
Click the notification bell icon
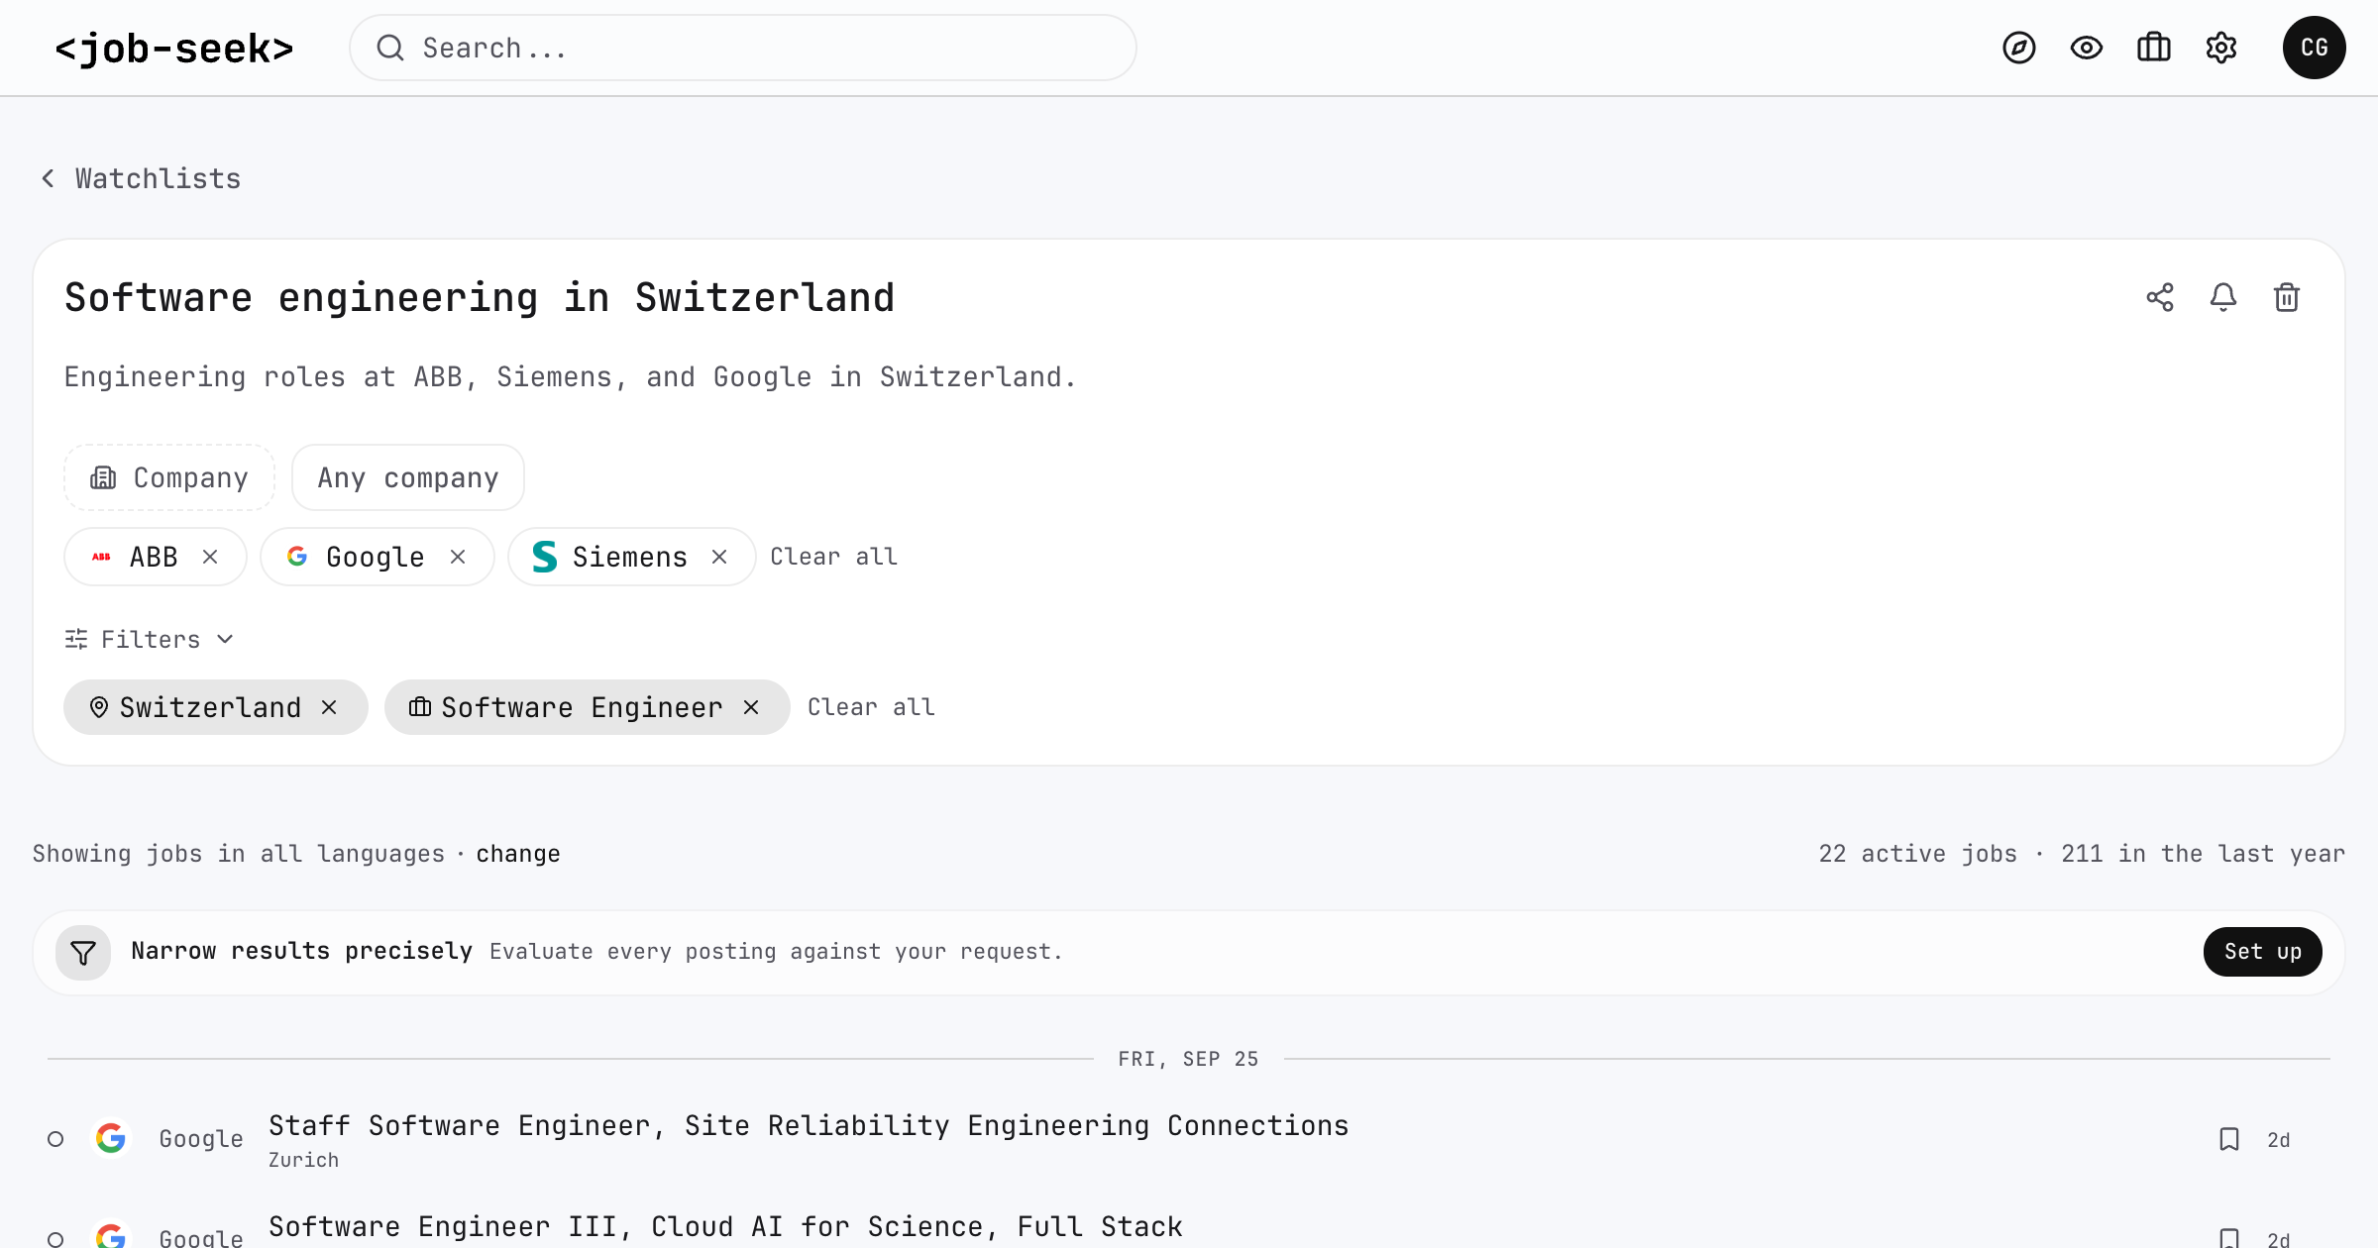pos(2223,297)
